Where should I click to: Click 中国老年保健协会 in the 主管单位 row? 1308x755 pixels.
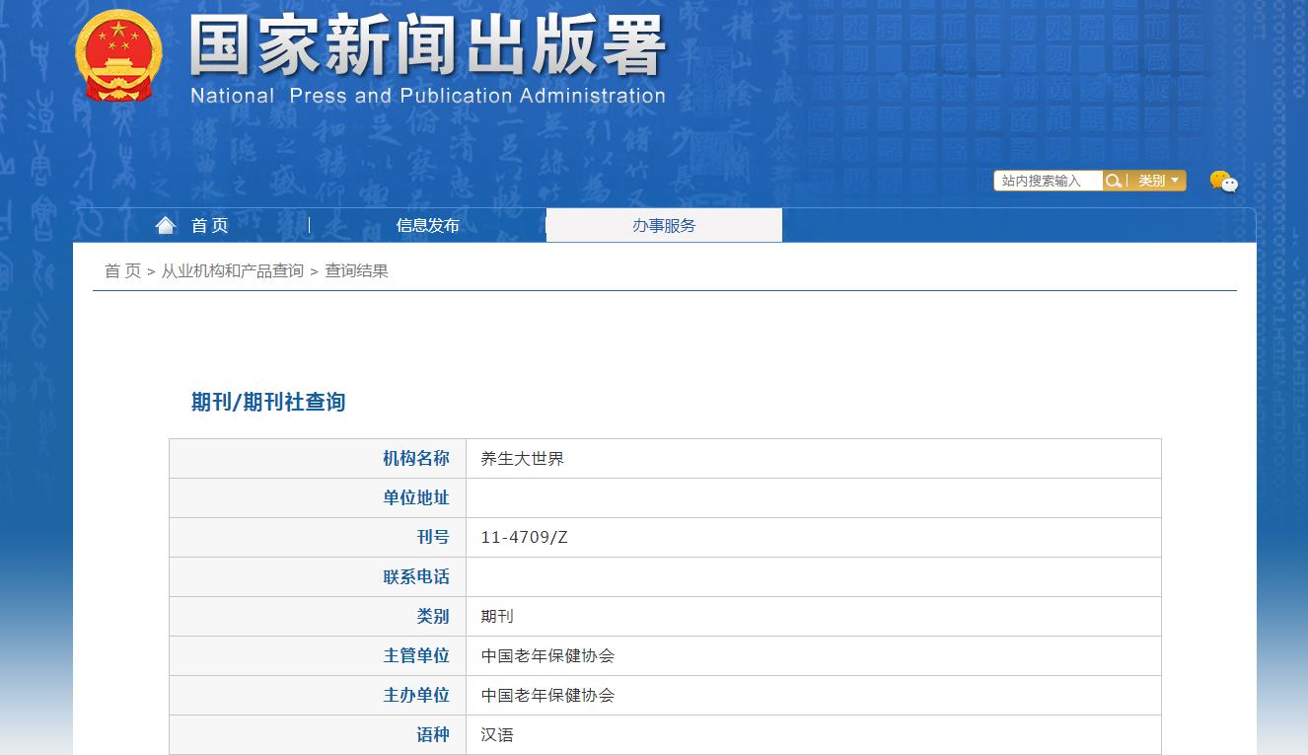[x=546, y=655]
